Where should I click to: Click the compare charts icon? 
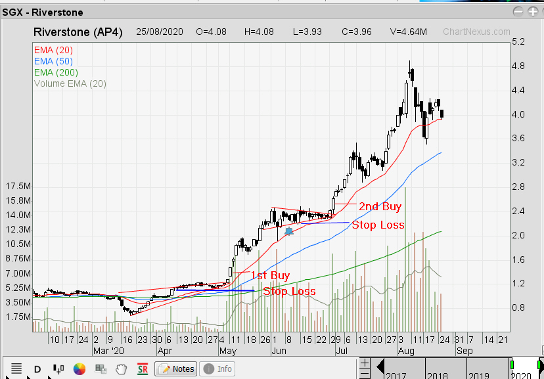pos(101,369)
